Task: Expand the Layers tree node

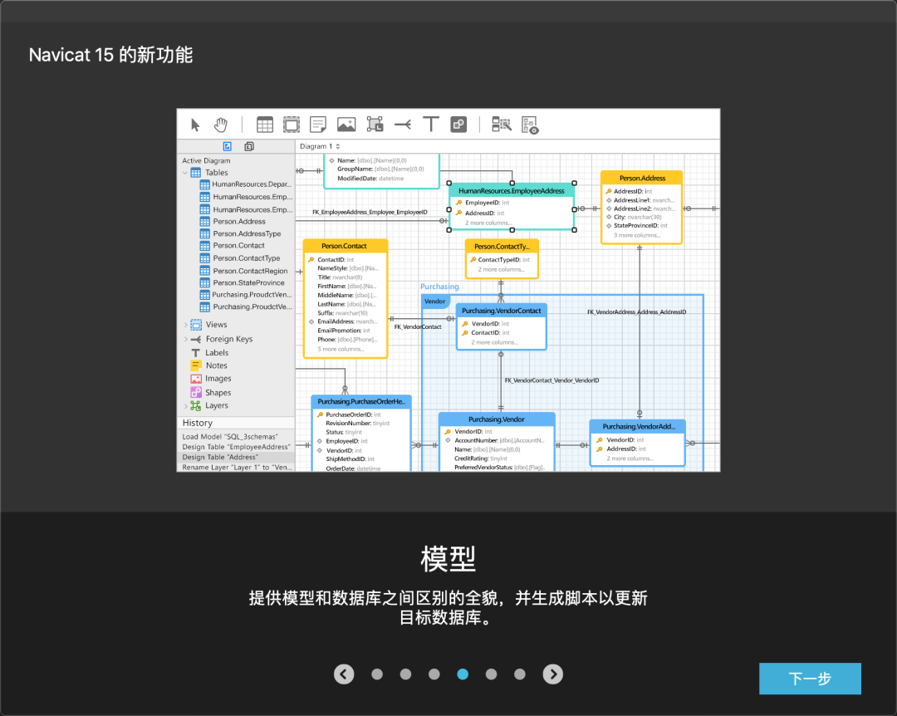Action: [185, 406]
